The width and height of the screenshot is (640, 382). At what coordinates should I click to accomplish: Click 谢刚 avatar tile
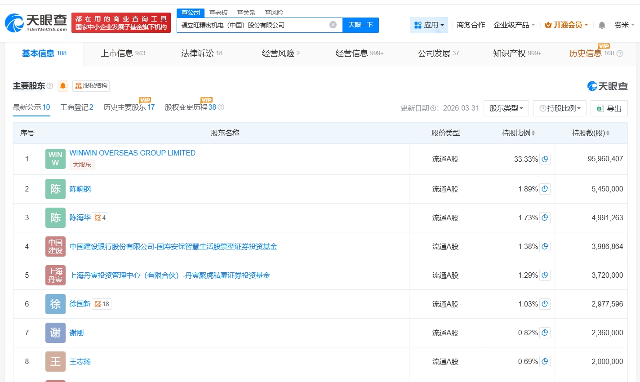(55, 333)
